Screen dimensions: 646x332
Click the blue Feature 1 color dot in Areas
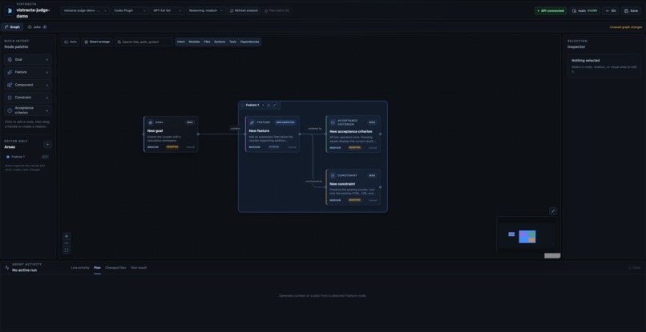click(x=8, y=157)
